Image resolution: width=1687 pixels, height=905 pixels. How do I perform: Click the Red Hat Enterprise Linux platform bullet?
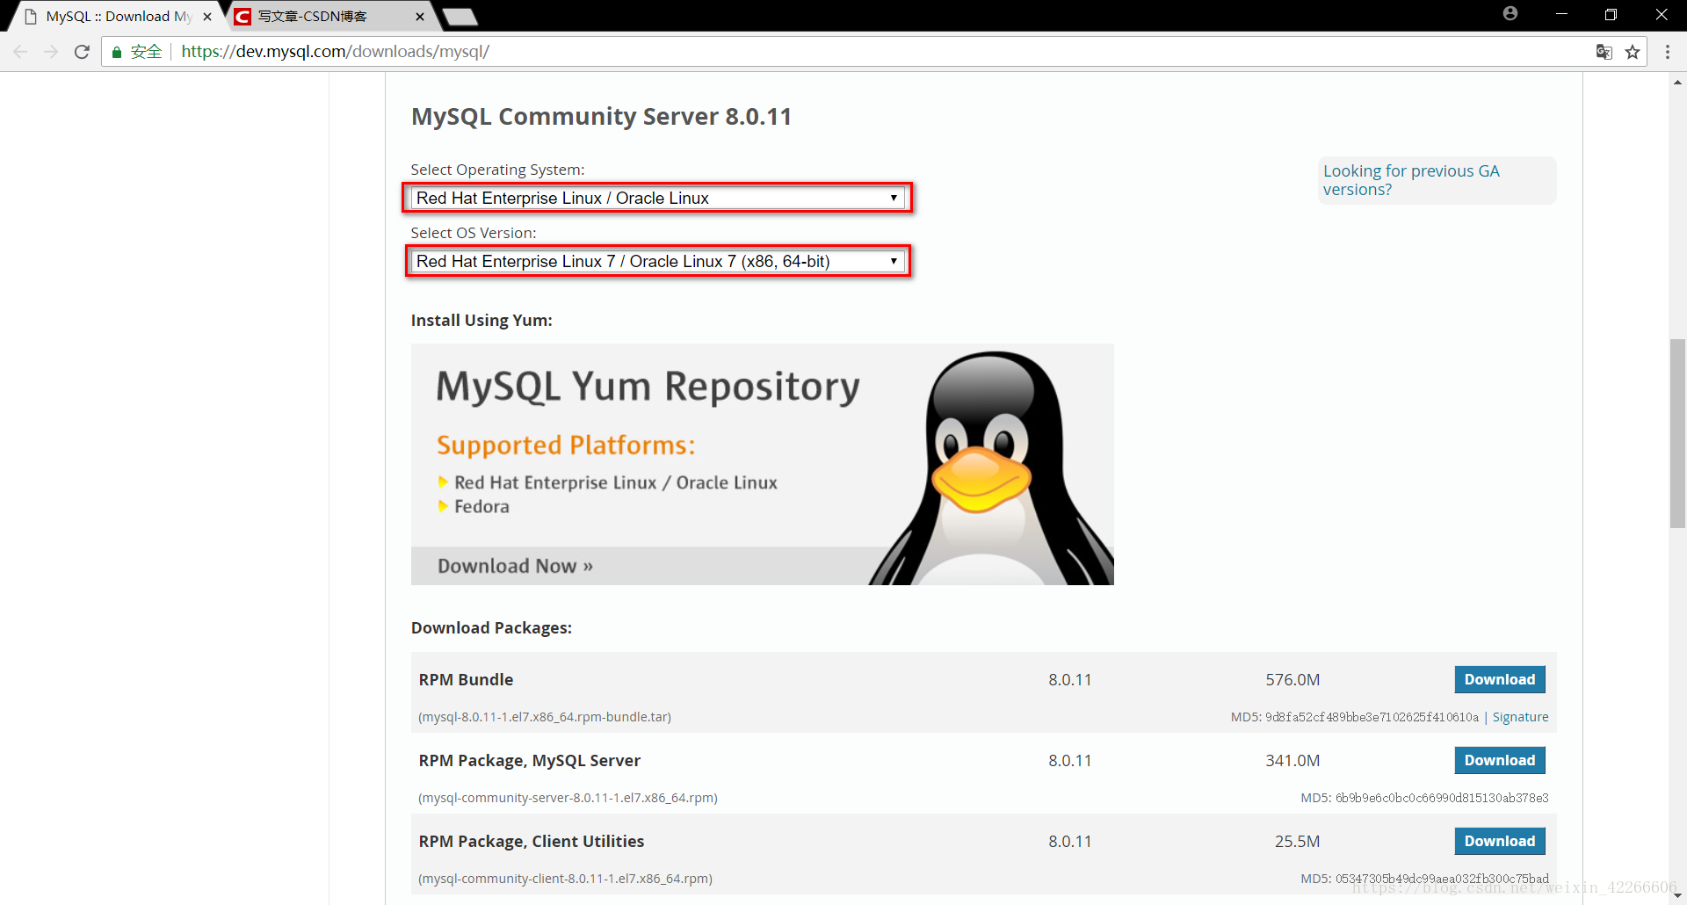point(615,482)
